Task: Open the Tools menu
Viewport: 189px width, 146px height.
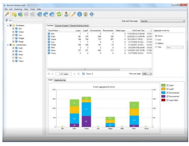Action: 33,9
